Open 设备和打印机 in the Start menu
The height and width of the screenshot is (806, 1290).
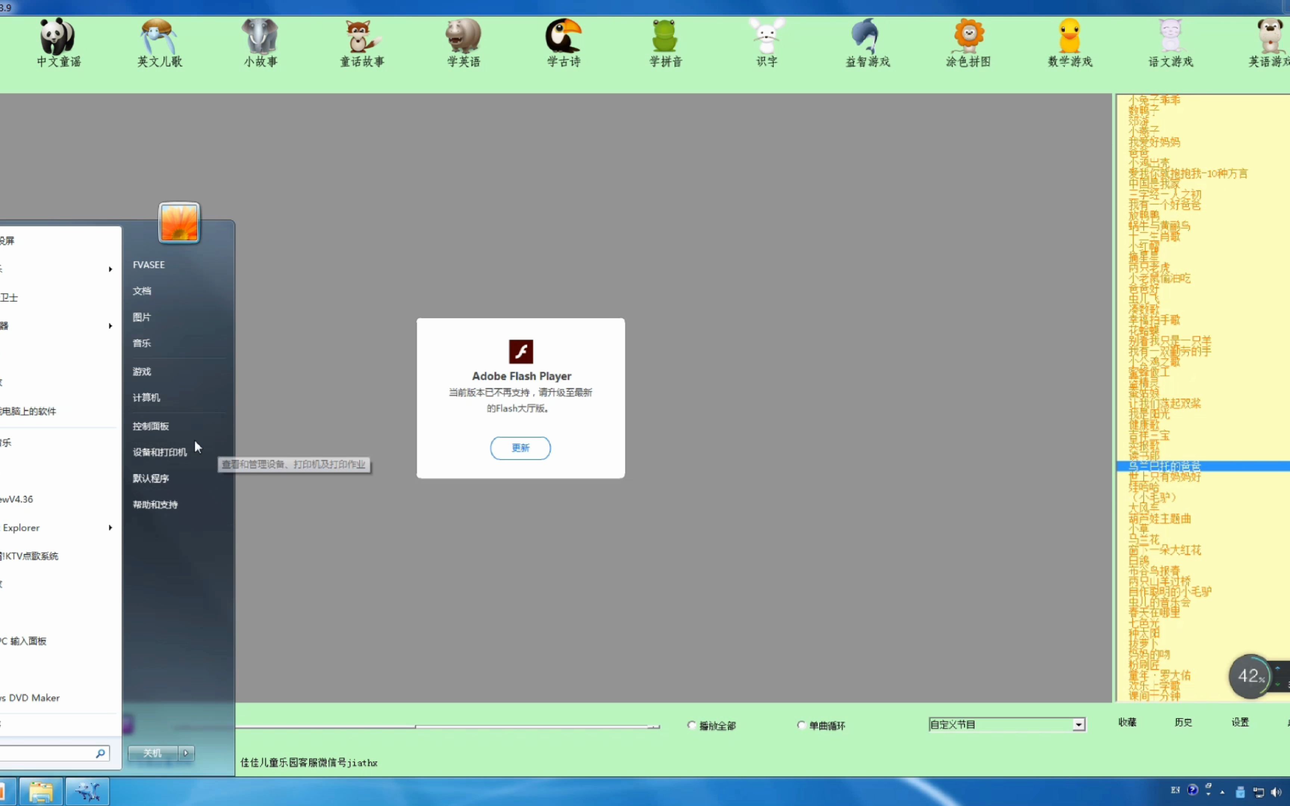pyautogui.click(x=159, y=453)
